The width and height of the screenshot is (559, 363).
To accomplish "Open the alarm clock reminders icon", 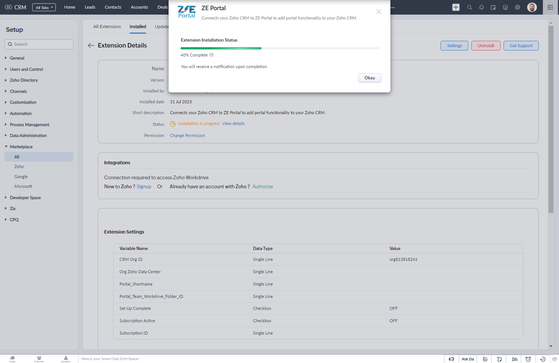I will click(x=528, y=359).
